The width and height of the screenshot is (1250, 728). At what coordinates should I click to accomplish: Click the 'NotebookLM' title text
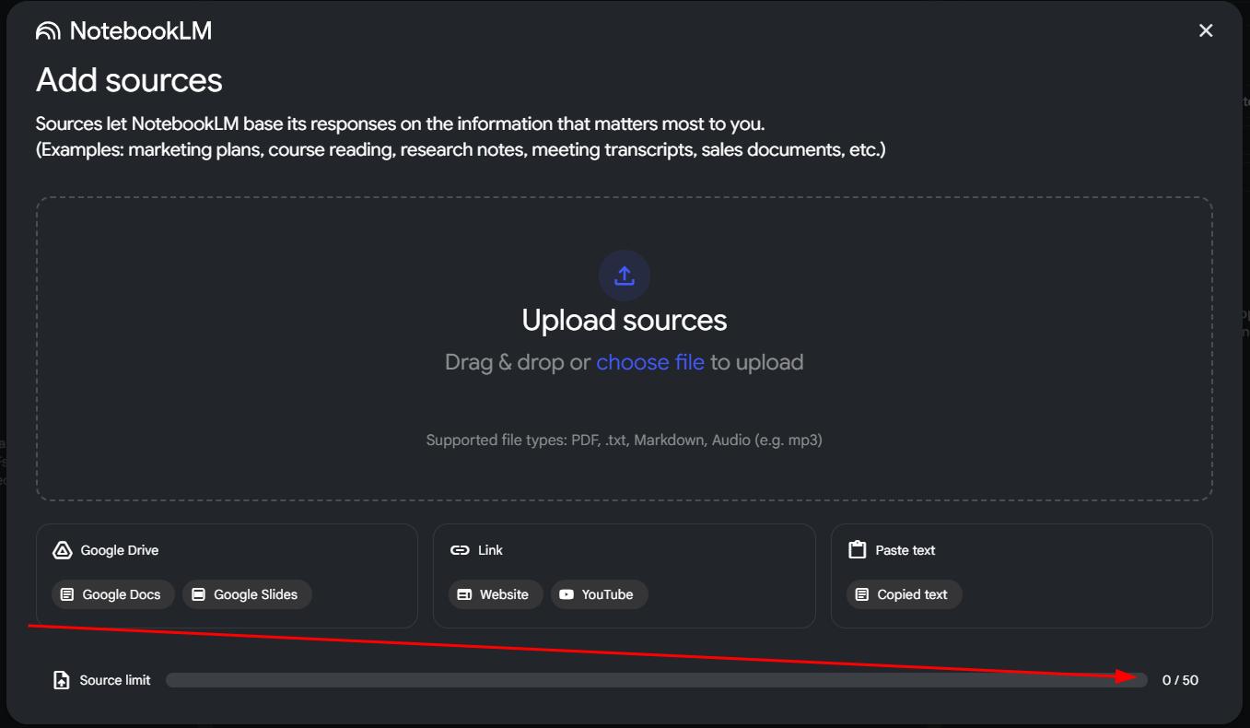click(x=141, y=30)
